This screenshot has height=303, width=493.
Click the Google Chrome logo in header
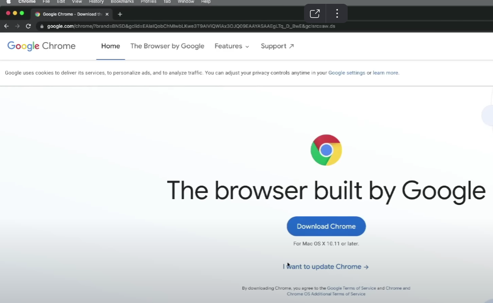tap(42, 46)
